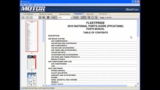
Task: Click the AXLE AND WHEEL heading
Action: pos(55,68)
